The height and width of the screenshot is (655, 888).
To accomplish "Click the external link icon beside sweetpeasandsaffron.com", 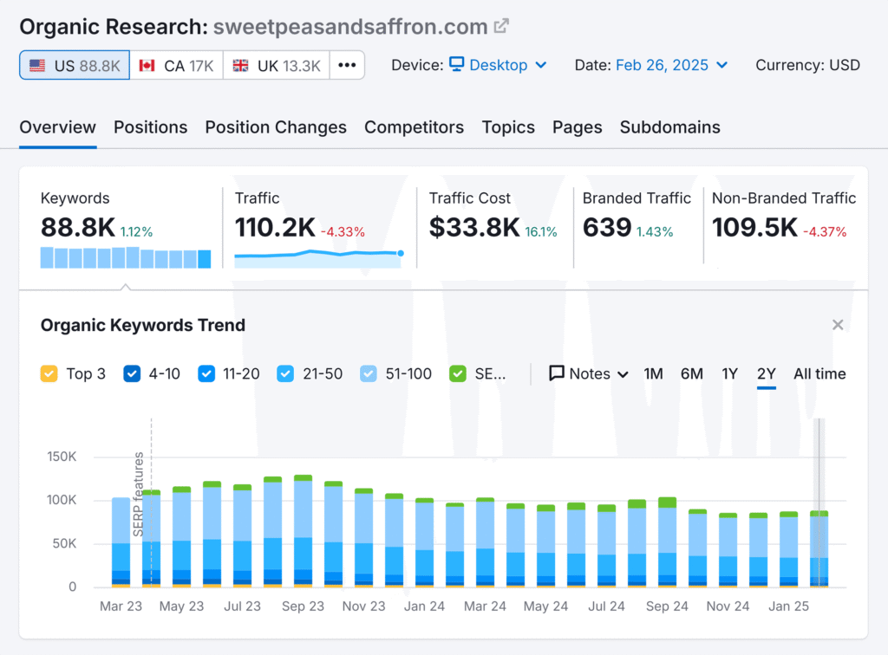I will (x=501, y=25).
